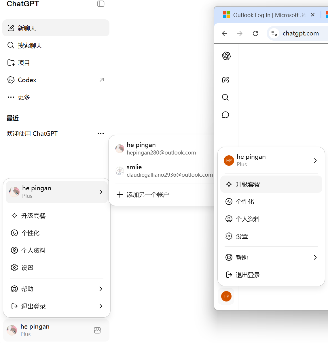Click the site info icon before chatgpt.com

coord(274,33)
